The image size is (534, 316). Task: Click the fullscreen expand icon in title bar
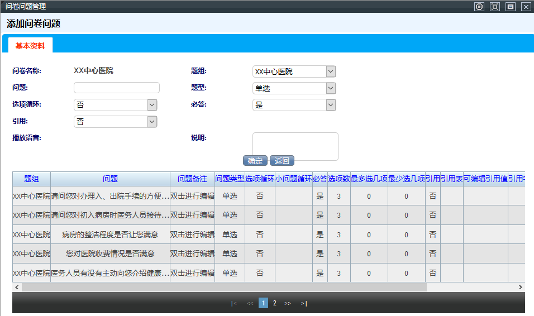pyautogui.click(x=494, y=7)
